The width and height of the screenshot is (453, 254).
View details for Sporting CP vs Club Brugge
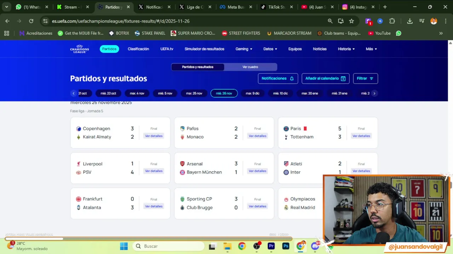pyautogui.click(x=257, y=206)
